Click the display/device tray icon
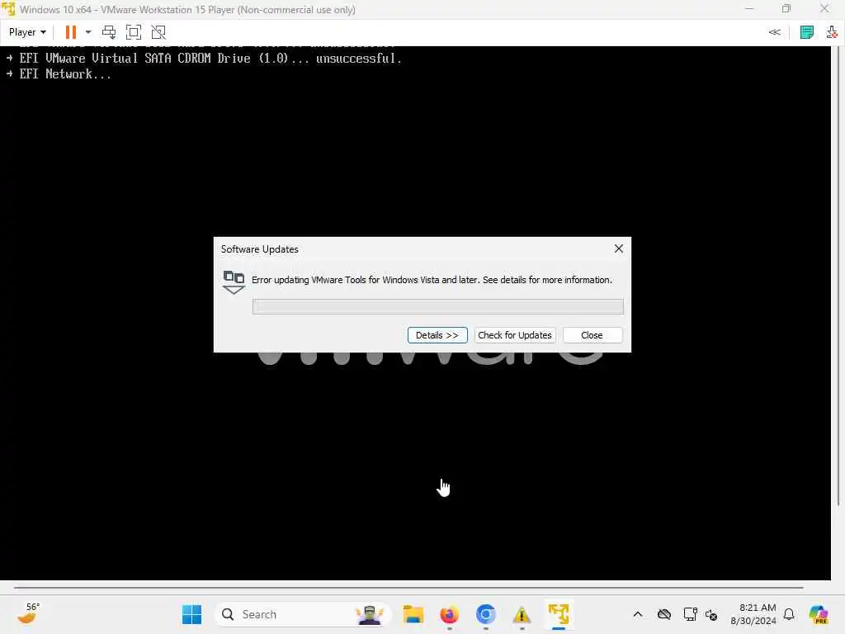The image size is (845, 634). pyautogui.click(x=691, y=614)
